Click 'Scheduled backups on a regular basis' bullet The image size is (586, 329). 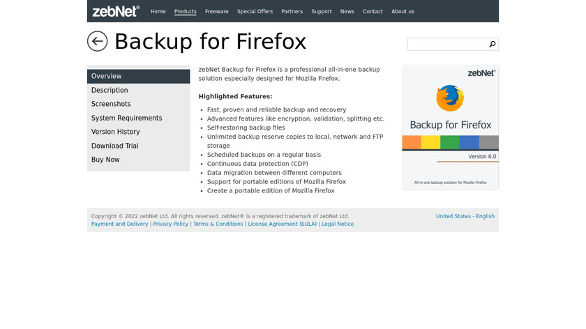(x=264, y=155)
